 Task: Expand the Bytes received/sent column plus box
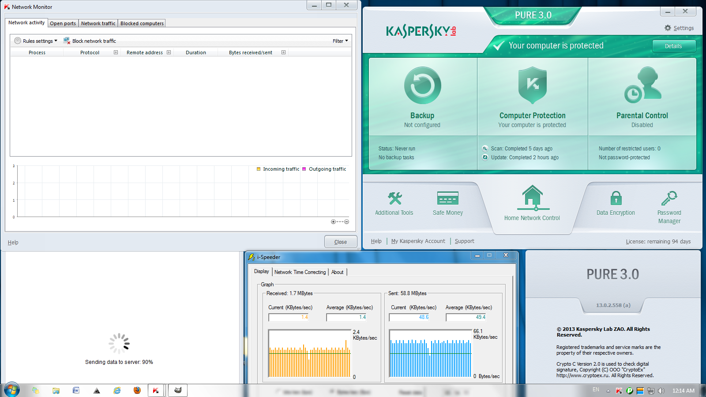(x=283, y=52)
